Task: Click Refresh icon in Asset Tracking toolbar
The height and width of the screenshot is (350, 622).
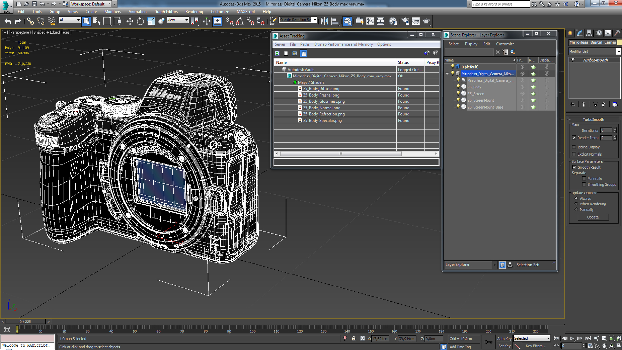Action: coord(277,53)
